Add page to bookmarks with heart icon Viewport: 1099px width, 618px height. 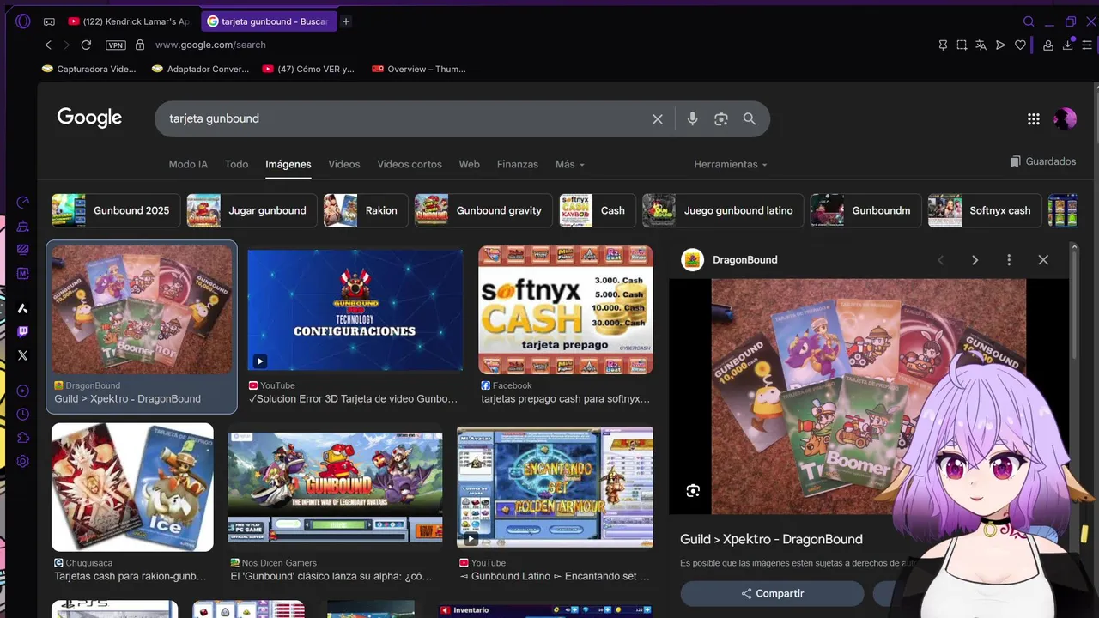pos(1020,45)
